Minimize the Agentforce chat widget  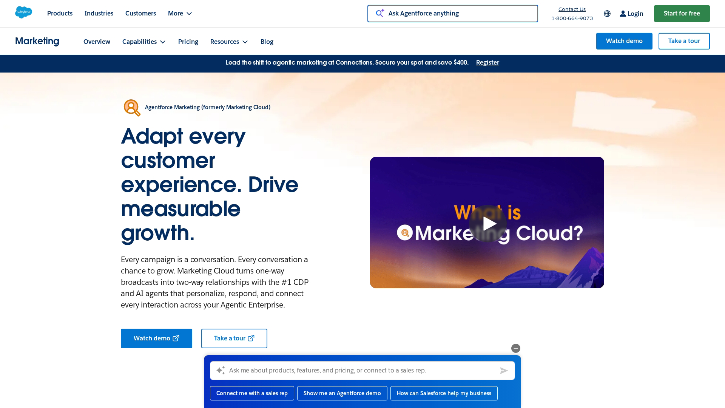516,348
